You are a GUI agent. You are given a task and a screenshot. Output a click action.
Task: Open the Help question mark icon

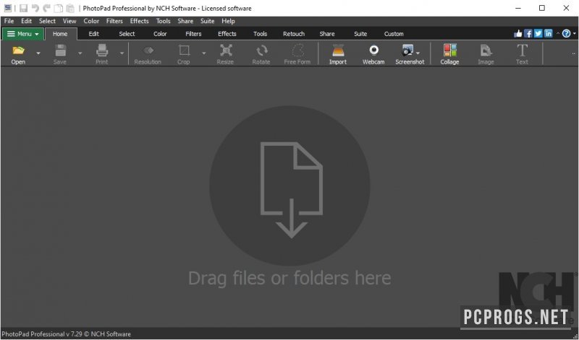[566, 33]
